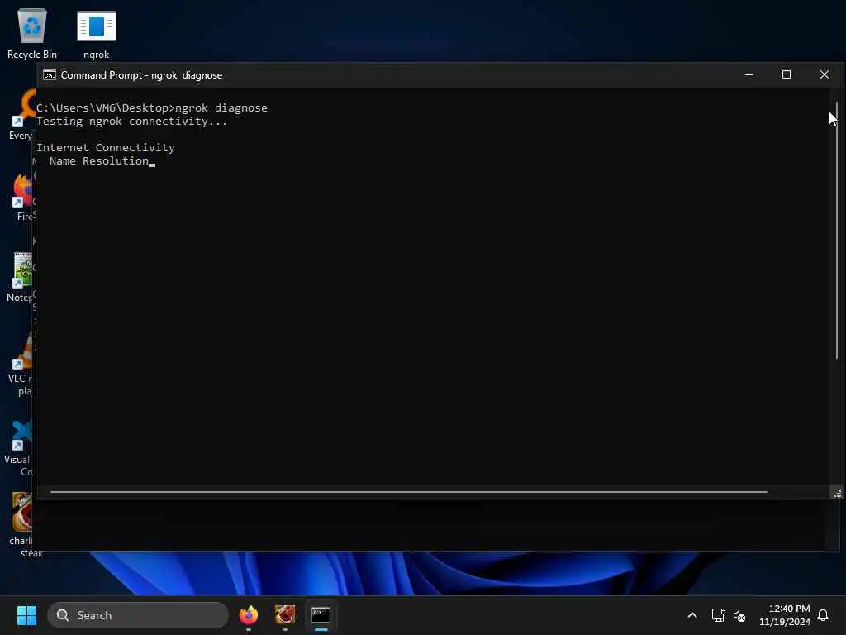Click the 'Name Resolution' line

[x=99, y=161]
